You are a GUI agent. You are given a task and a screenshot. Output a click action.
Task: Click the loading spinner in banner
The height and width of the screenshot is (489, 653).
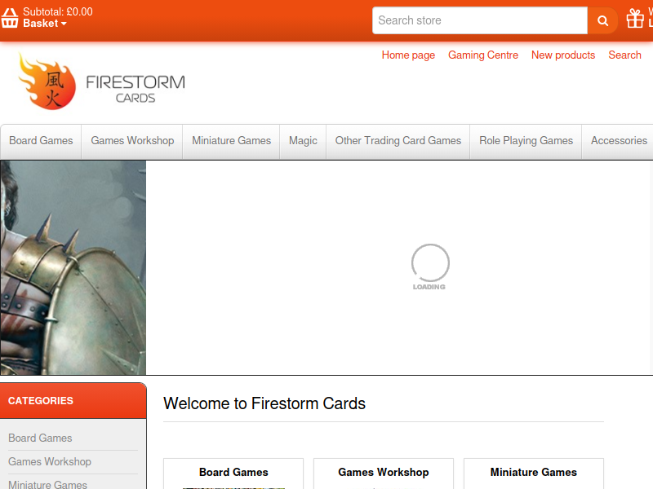tap(430, 267)
